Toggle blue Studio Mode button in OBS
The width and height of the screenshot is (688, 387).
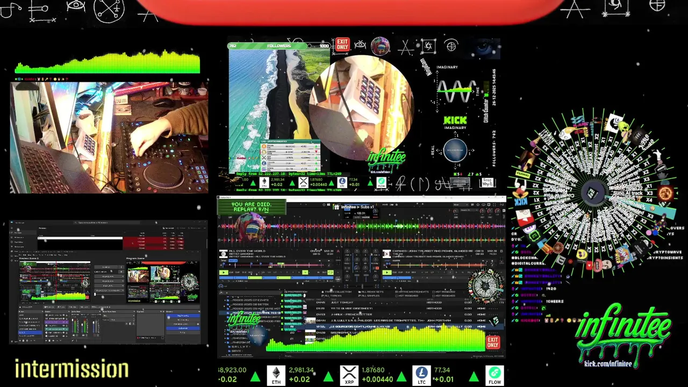(x=183, y=328)
